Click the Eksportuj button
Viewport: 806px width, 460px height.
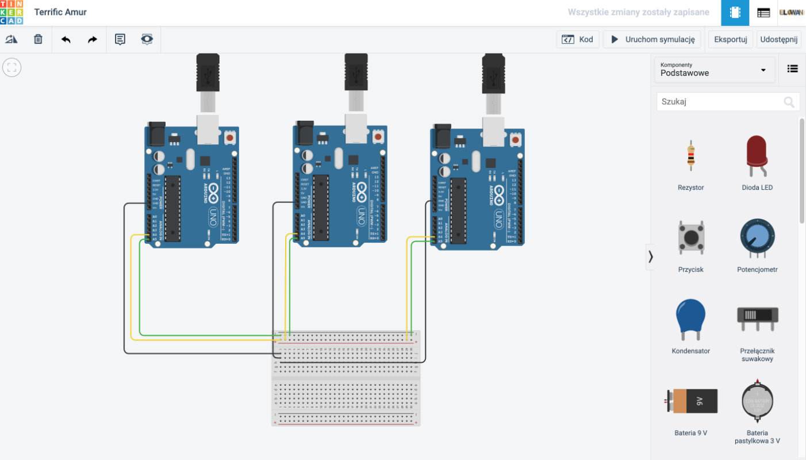pyautogui.click(x=730, y=39)
